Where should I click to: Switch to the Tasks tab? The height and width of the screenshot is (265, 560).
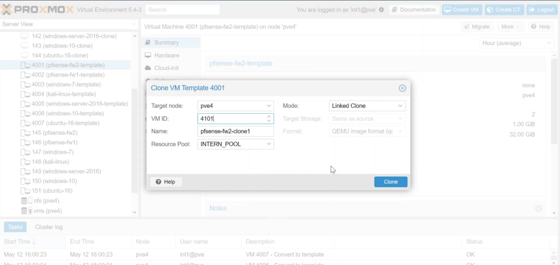(15, 227)
